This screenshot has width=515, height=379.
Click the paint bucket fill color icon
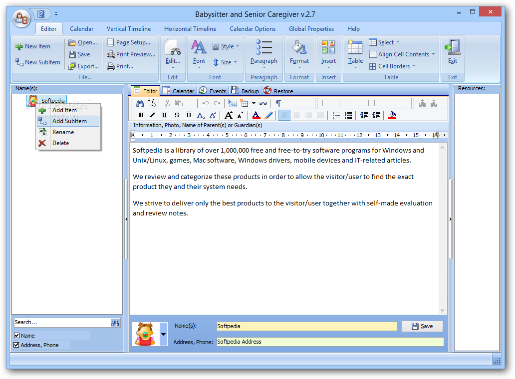click(392, 115)
